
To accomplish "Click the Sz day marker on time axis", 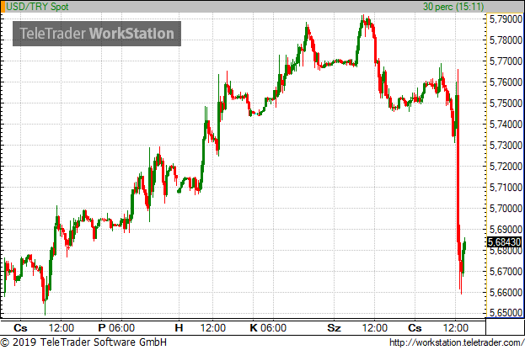I will [x=334, y=327].
